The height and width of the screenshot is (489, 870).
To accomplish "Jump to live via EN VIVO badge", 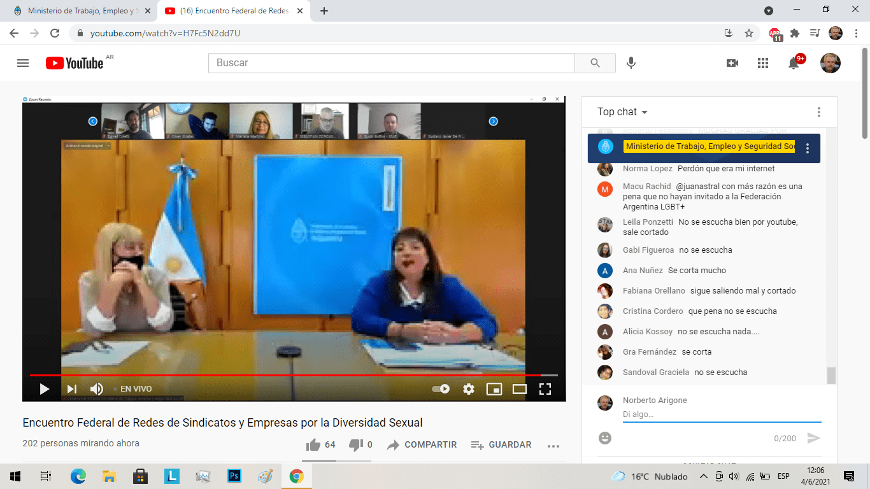I will click(132, 389).
